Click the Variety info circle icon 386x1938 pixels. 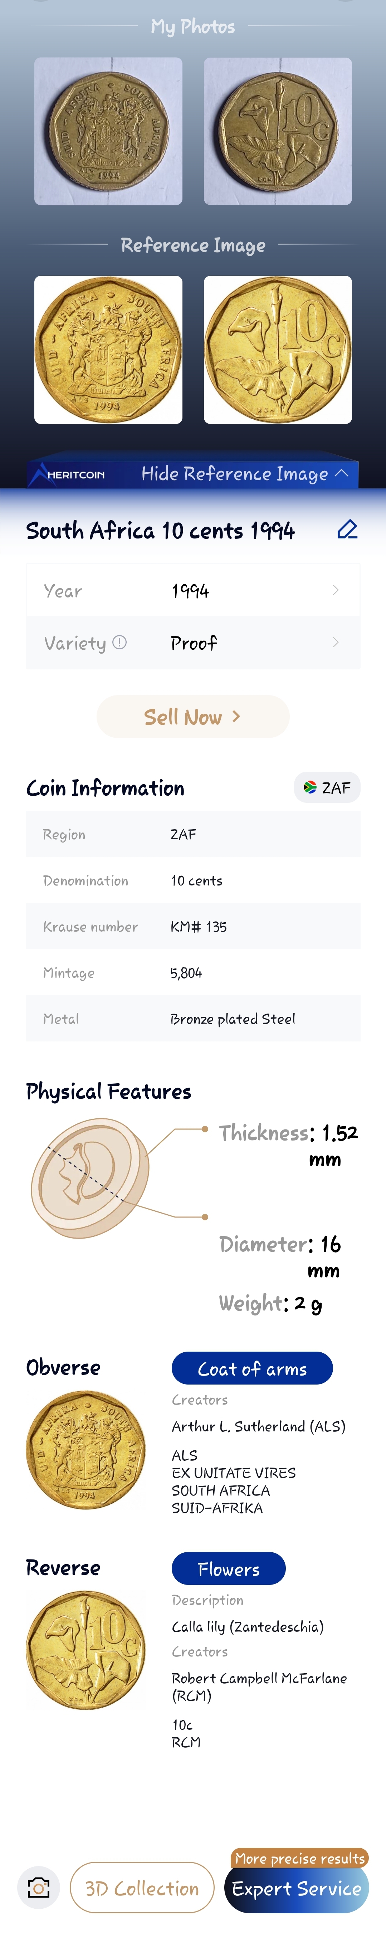[x=119, y=643]
